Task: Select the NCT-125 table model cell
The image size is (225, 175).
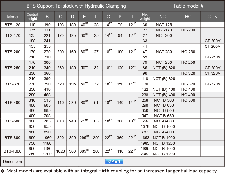Action: (x=164, y=25)
